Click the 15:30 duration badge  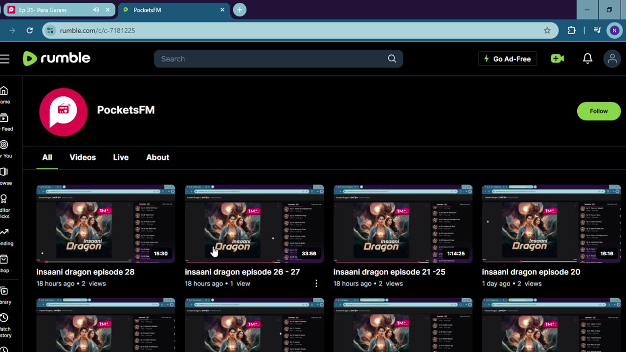pyautogui.click(x=160, y=253)
